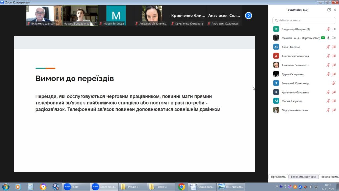
Task: Click muted mic icon in Анастасия Солонская row
Action: coord(328,56)
